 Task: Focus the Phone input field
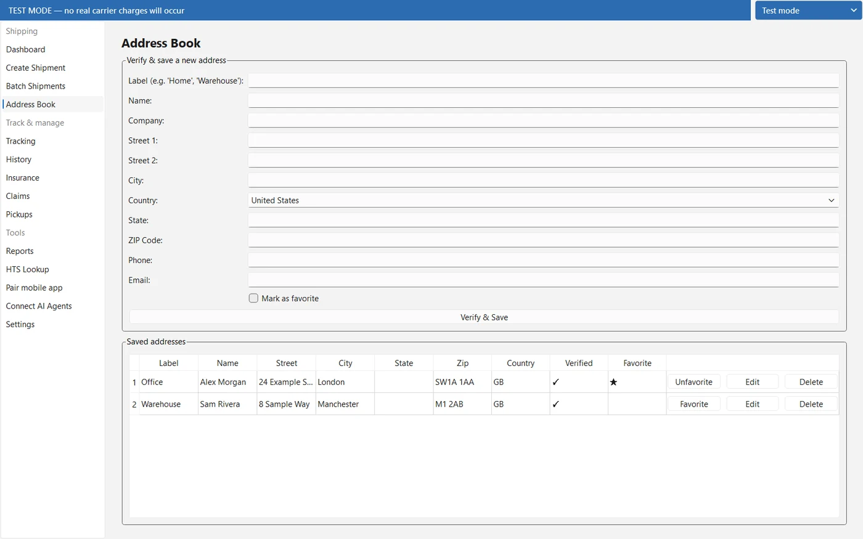[x=543, y=260]
